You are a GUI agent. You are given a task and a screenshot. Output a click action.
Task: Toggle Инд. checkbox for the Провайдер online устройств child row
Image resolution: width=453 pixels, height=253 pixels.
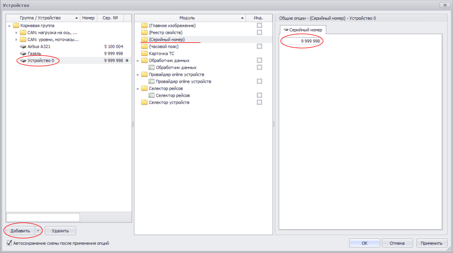pos(259,81)
